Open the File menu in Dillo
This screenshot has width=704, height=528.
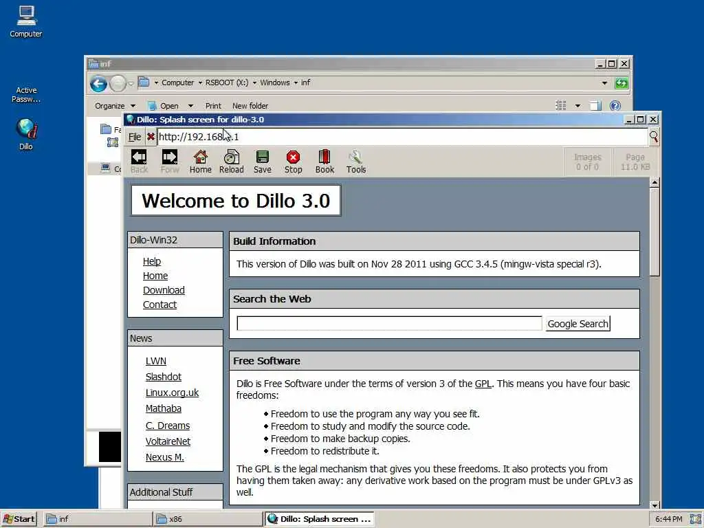(x=135, y=137)
